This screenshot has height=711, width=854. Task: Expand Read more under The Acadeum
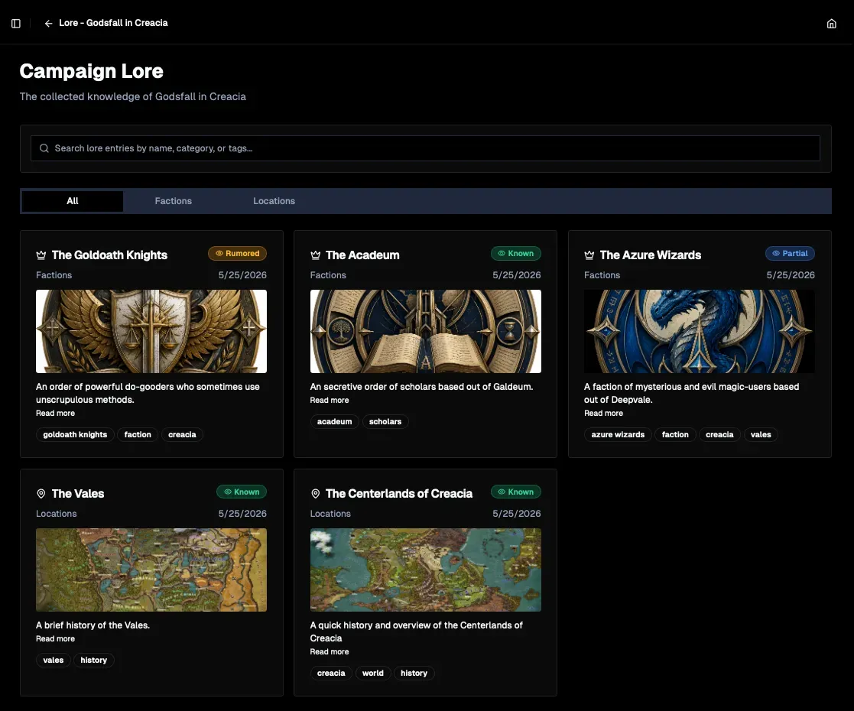coord(330,400)
